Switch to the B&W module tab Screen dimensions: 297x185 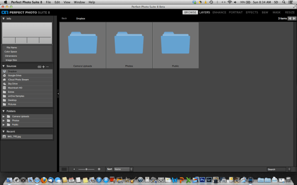[x=265, y=13]
